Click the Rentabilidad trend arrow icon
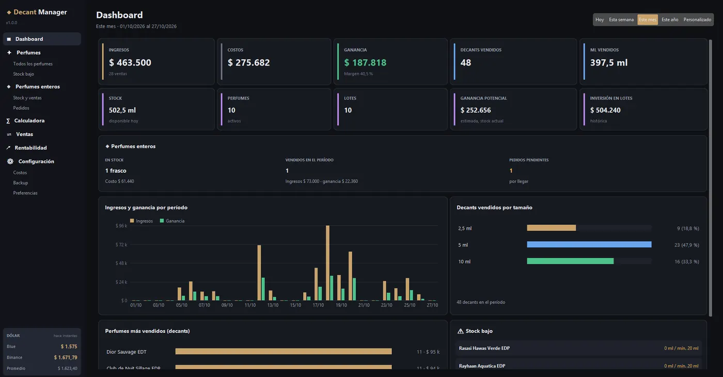Viewport: 723px width, 377px height. pyautogui.click(x=9, y=148)
